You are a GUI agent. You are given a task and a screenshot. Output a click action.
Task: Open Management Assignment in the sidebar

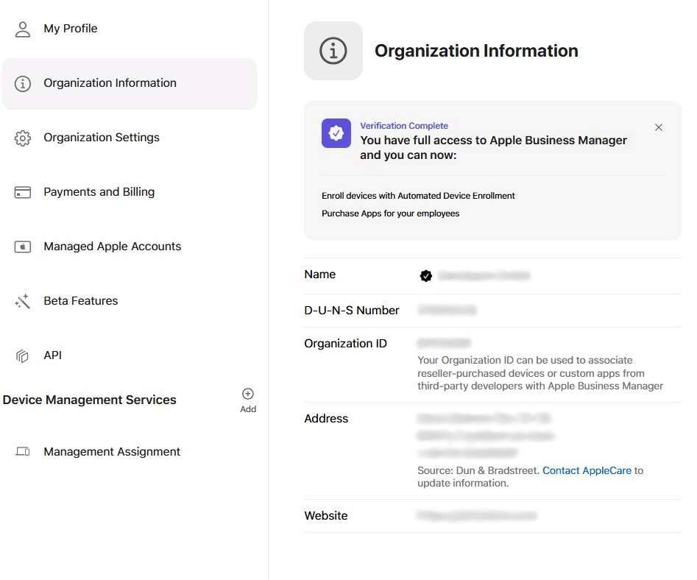111,452
